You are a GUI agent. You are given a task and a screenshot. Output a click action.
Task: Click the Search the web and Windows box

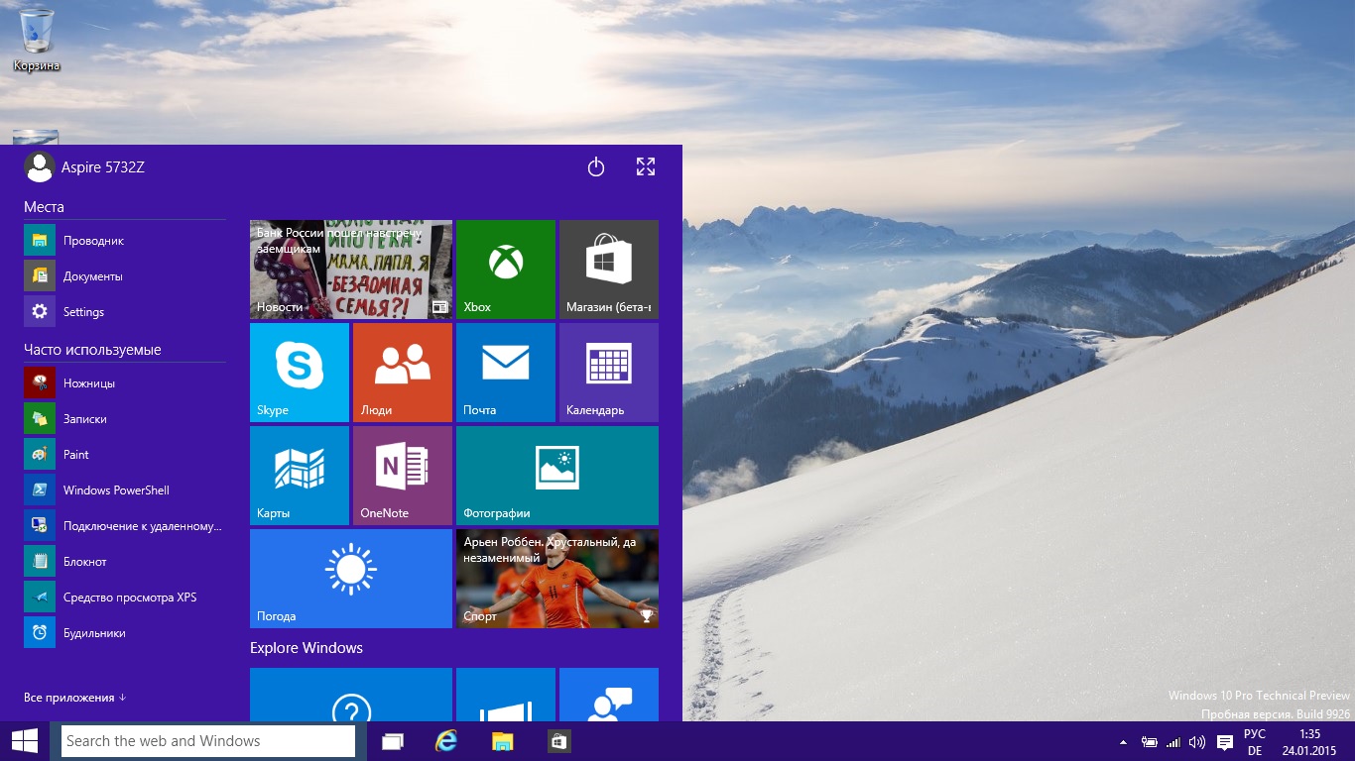point(208,741)
